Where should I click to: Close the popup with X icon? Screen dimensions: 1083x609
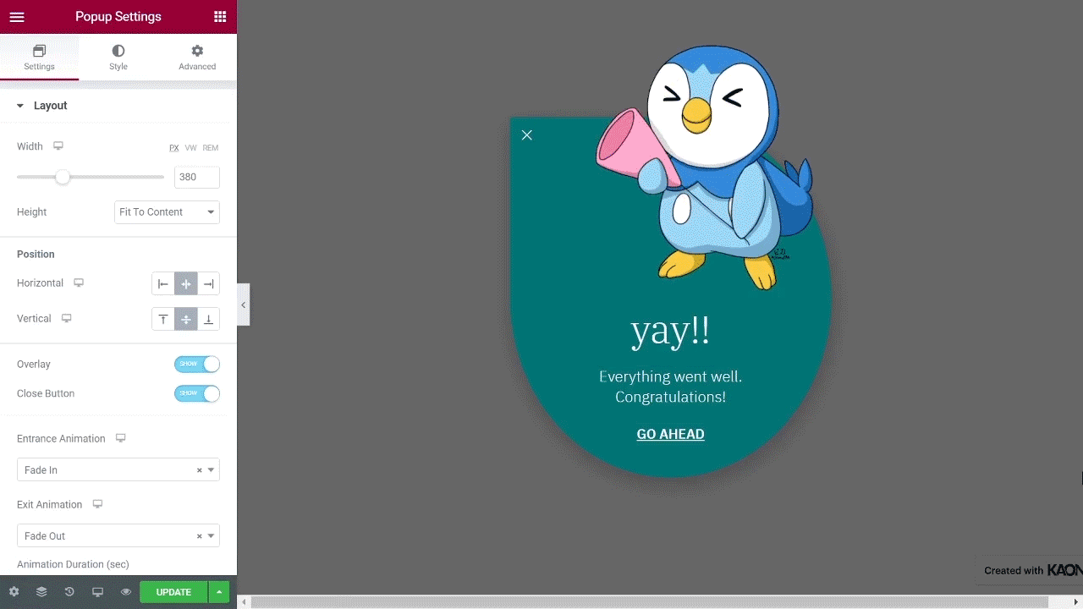(527, 135)
